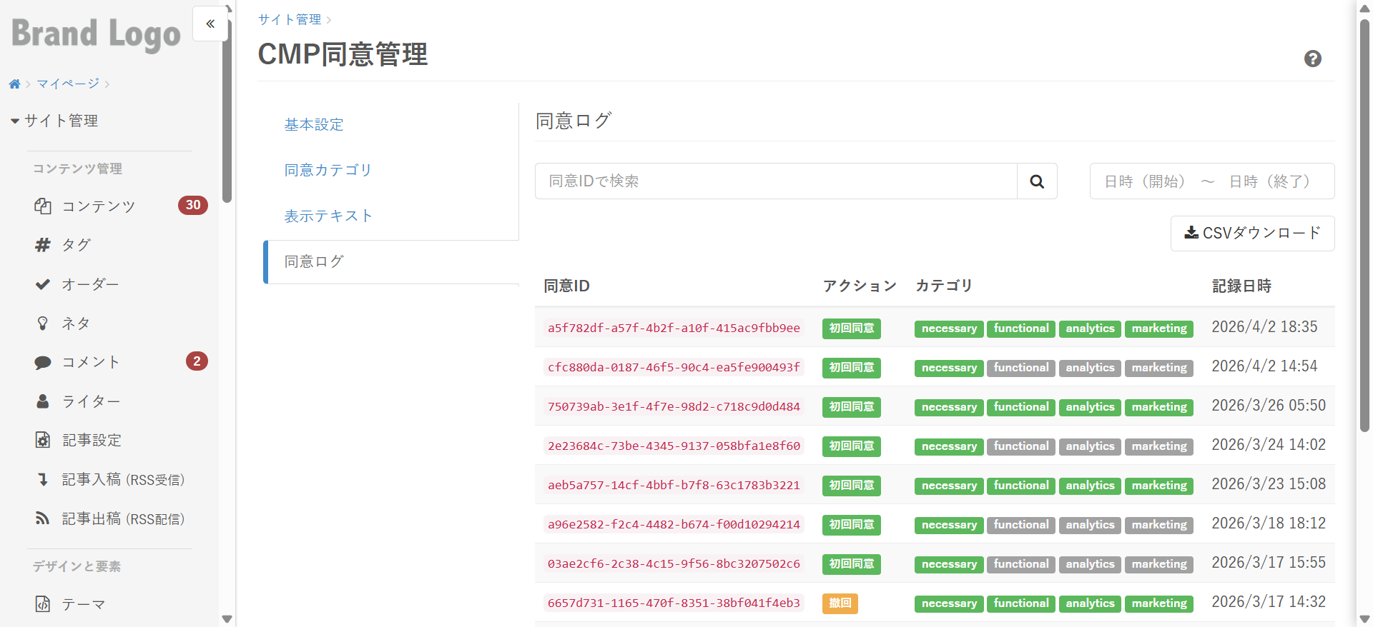Click the マイページ breadcrumb link
The width and height of the screenshot is (1373, 627).
pos(68,84)
